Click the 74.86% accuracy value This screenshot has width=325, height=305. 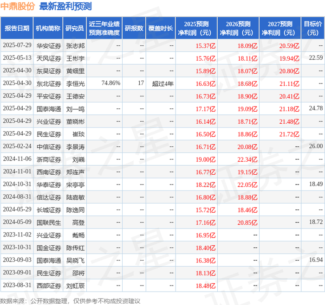tap(110, 83)
